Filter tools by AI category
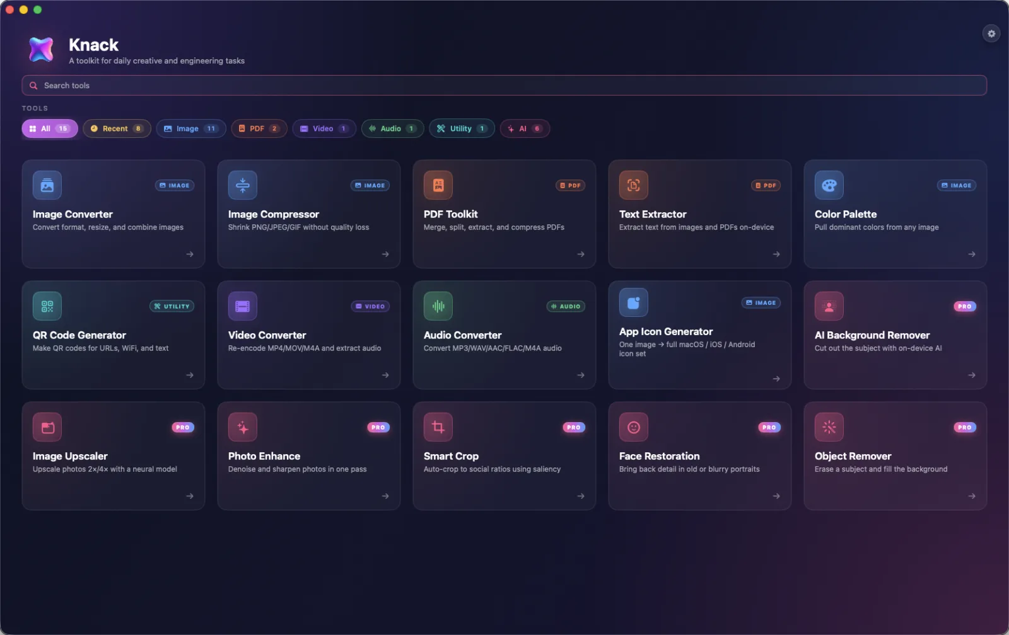The width and height of the screenshot is (1009, 635). point(525,129)
